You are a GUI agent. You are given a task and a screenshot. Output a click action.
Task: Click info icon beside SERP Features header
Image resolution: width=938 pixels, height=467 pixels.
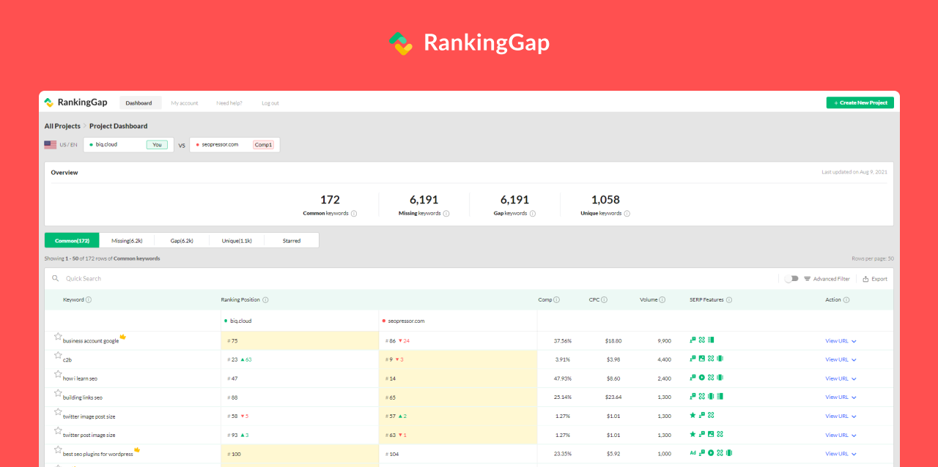tap(729, 299)
